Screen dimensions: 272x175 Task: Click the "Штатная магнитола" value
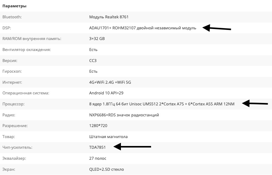(x=108, y=137)
